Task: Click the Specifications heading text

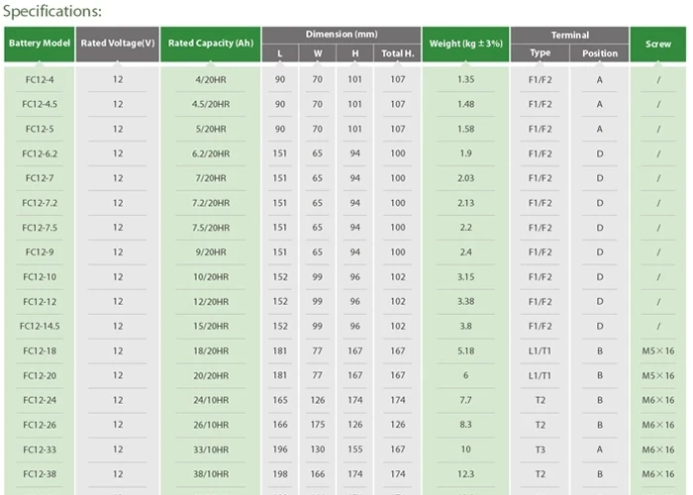Action: click(52, 12)
